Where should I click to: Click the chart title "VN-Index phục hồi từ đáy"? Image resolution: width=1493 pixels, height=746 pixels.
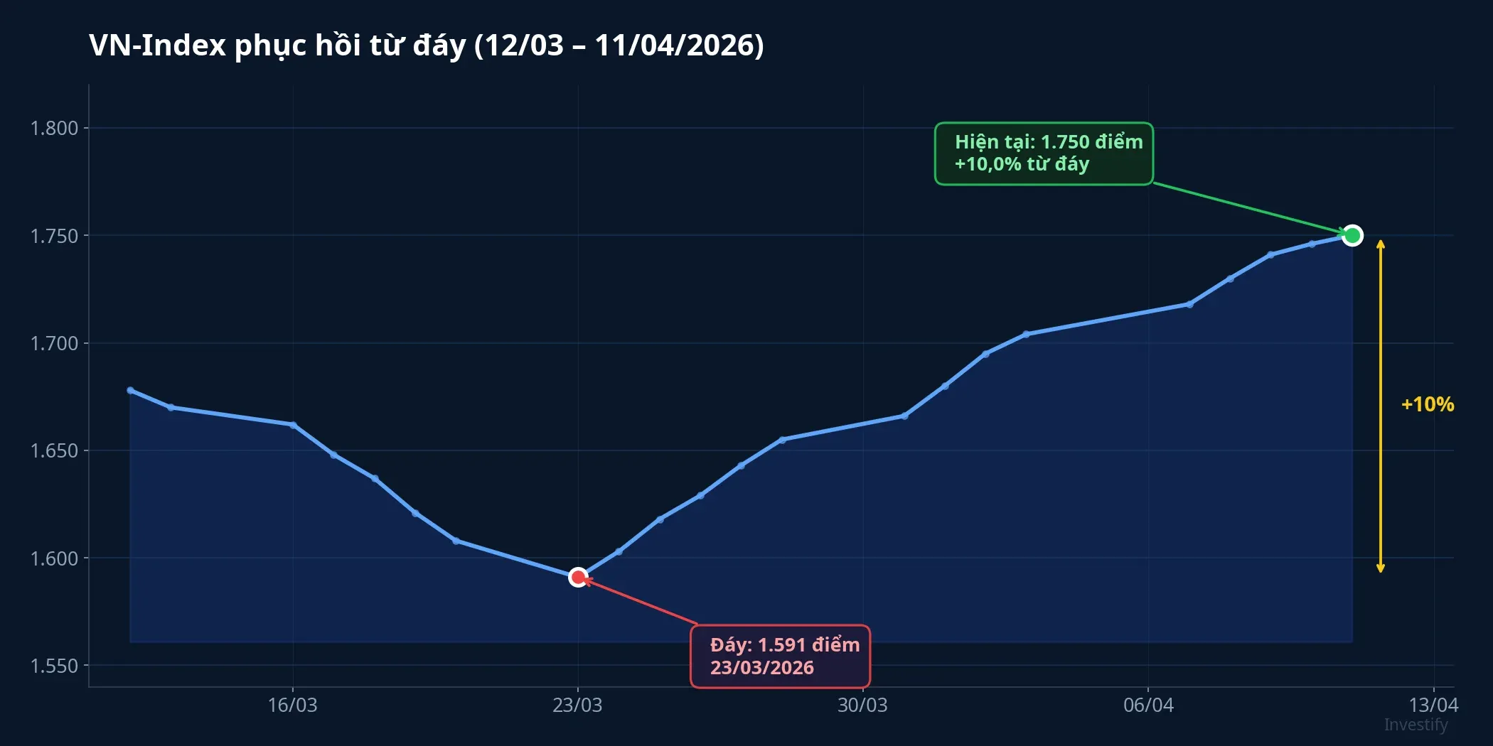click(x=426, y=45)
